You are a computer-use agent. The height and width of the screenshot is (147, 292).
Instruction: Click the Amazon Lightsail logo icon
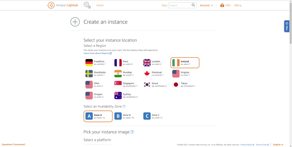tap(51, 5)
